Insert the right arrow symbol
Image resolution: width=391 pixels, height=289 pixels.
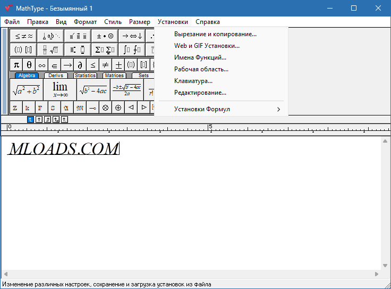point(67,65)
